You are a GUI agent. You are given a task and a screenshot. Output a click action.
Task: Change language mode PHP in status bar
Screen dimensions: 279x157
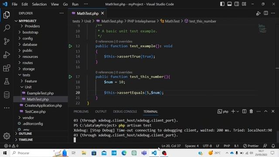pyautogui.click(x=227, y=146)
